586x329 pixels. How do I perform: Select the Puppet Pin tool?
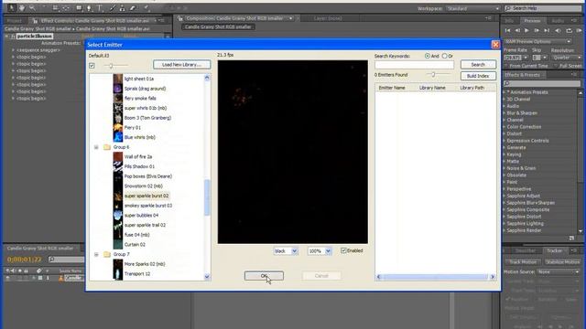point(146,8)
